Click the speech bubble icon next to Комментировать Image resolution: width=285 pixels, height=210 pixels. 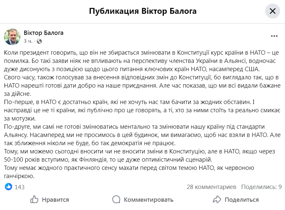(116, 199)
